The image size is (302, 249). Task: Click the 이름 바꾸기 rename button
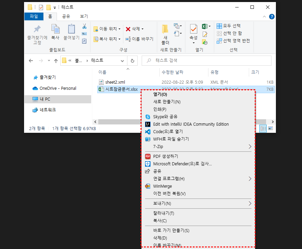click(x=139, y=39)
